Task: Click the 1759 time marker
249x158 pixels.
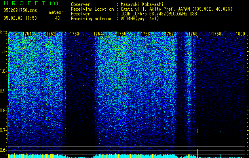Action: tap(217, 34)
